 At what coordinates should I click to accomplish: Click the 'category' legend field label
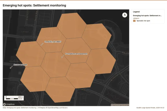[136, 18]
